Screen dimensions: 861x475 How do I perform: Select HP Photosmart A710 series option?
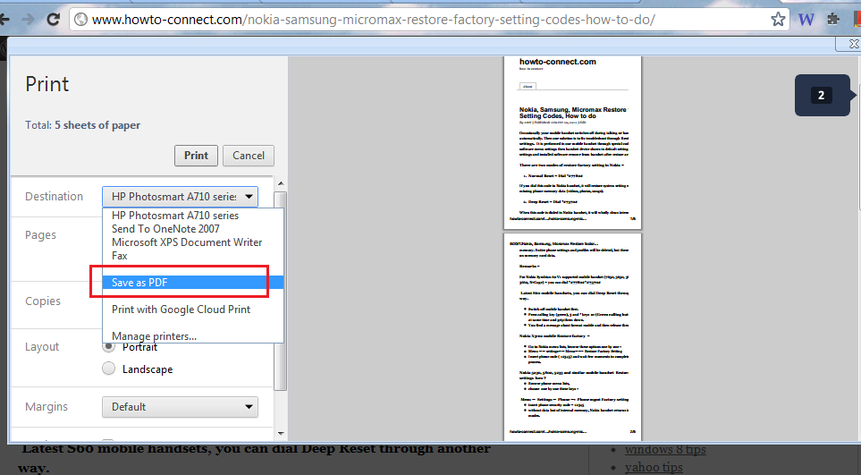(x=193, y=216)
